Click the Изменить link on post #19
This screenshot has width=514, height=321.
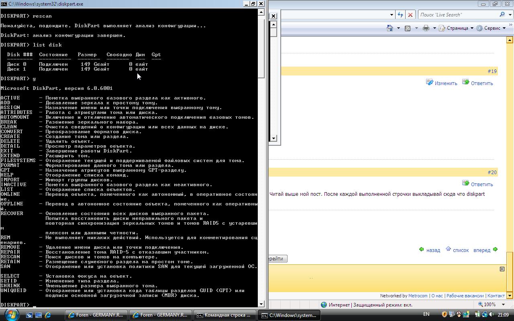[x=446, y=83]
